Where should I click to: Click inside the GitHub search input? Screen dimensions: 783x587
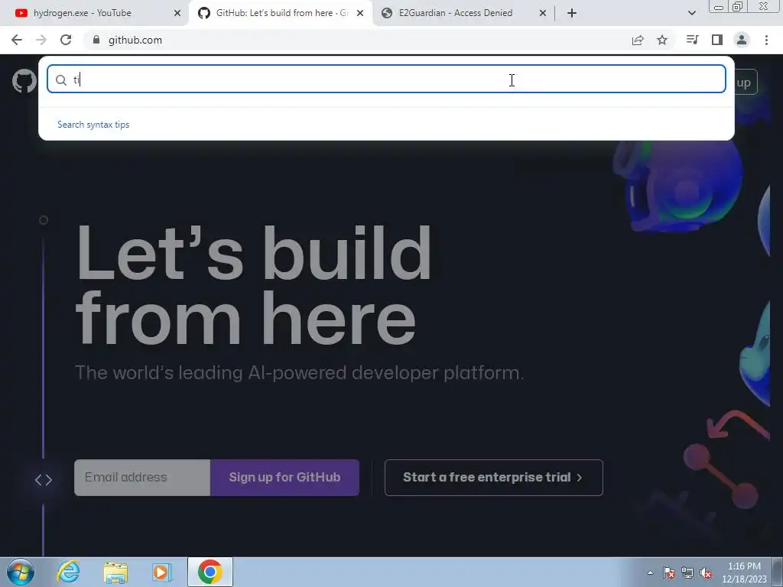tap(386, 79)
